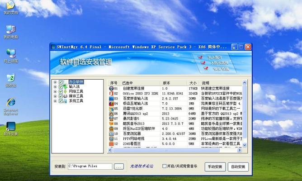Click the list scroll-left arrow
The height and width of the screenshot is (181, 302).
[x=110, y=150]
